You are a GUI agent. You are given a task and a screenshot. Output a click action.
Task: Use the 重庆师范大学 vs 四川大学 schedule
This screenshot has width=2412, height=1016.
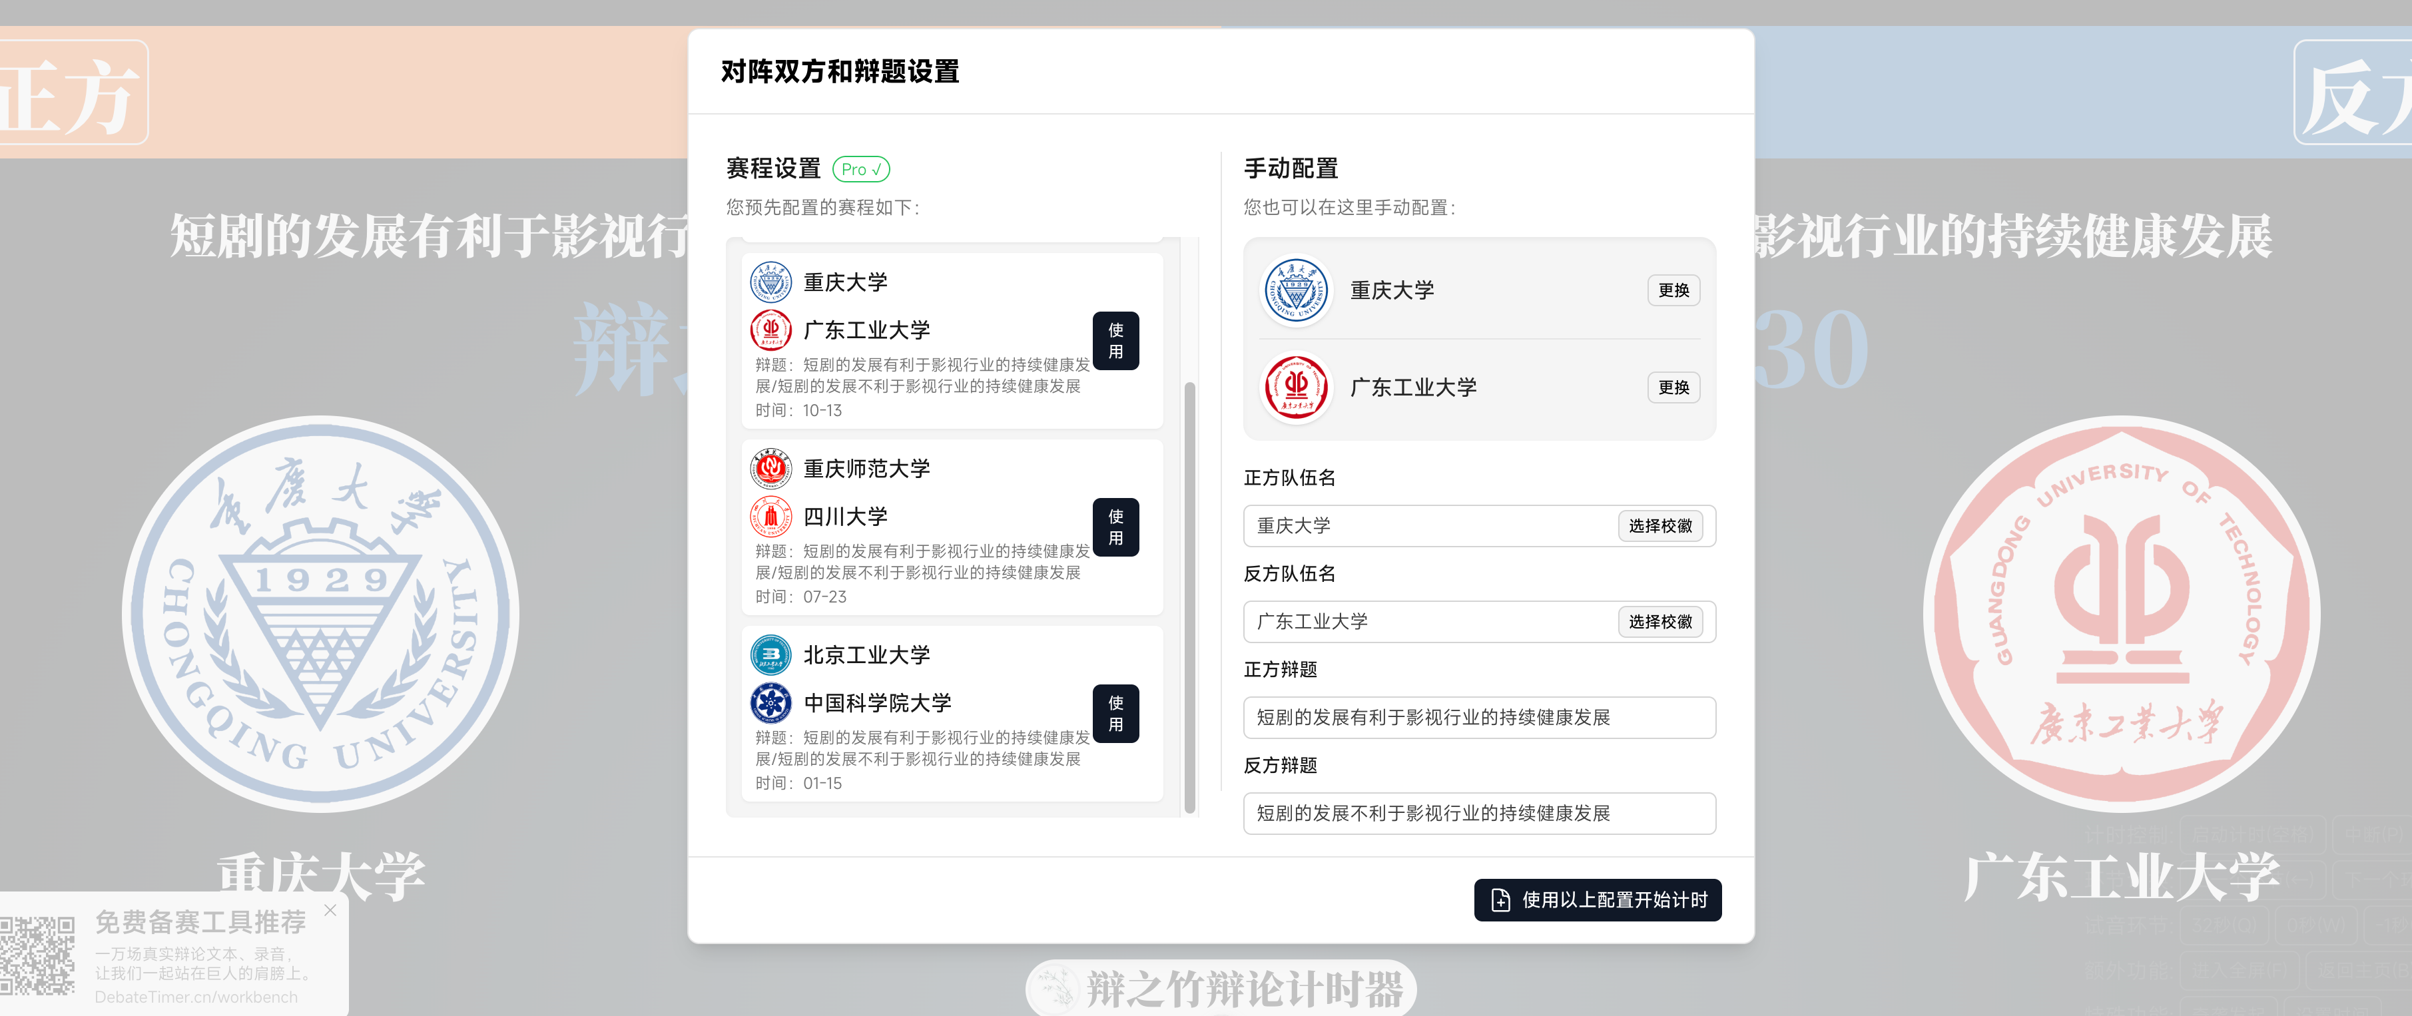pyautogui.click(x=1116, y=526)
